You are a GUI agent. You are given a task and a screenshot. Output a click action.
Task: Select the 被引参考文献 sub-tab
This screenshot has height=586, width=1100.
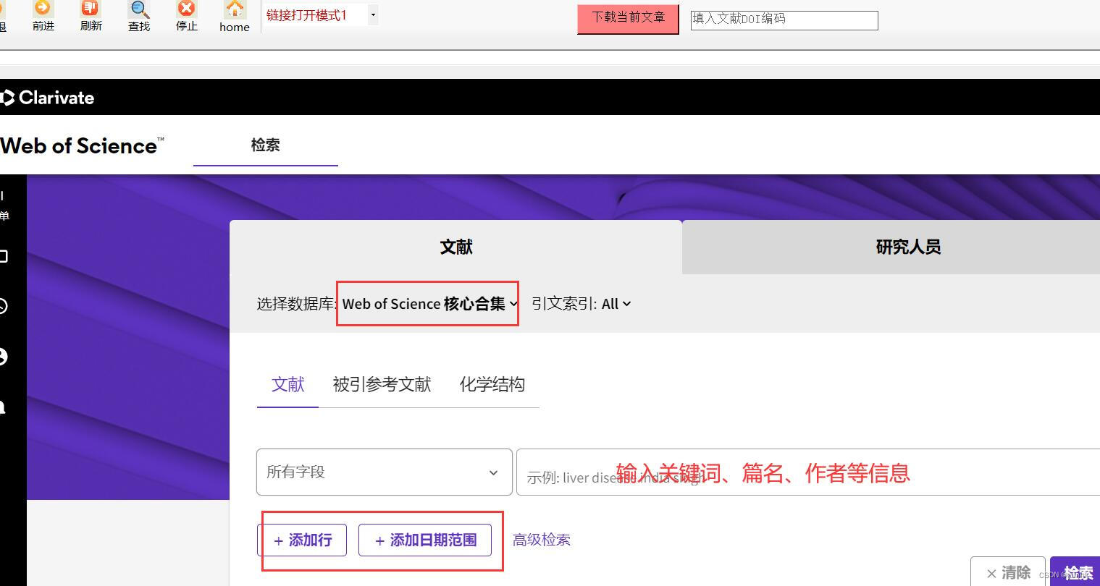coord(382,384)
